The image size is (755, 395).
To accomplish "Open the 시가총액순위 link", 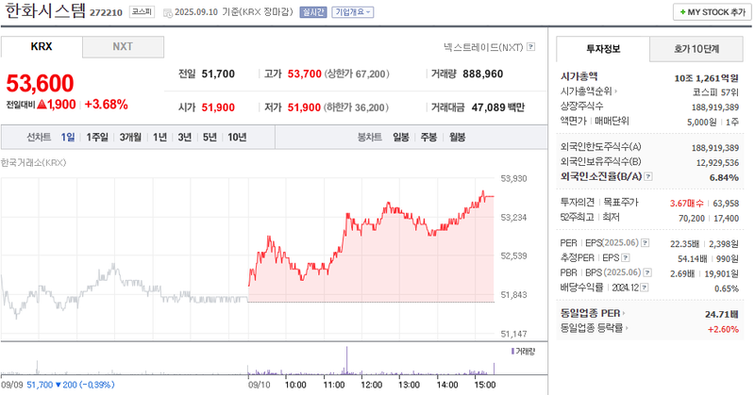I will click(x=588, y=91).
